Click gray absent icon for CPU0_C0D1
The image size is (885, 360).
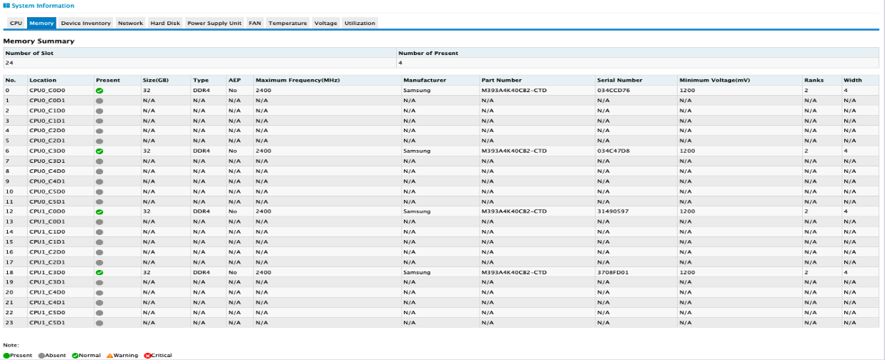99,101
